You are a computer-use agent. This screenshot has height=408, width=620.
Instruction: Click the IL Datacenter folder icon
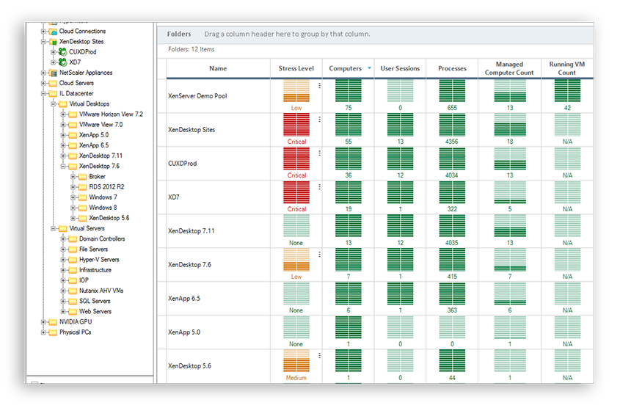[53, 94]
